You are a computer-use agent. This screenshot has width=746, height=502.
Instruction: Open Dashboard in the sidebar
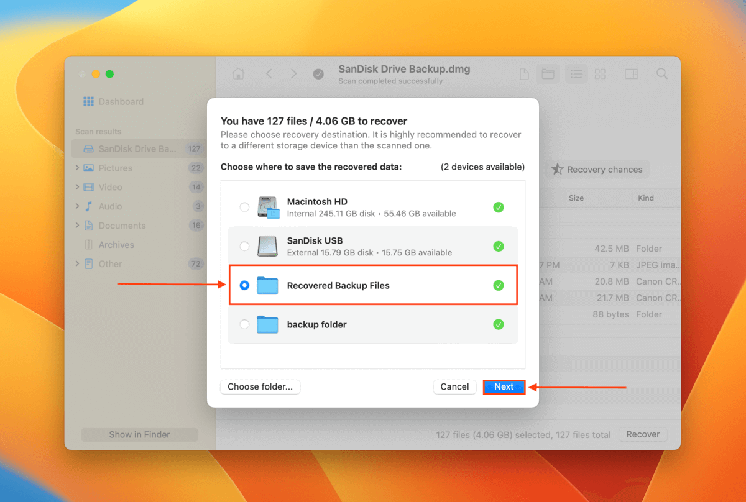(x=121, y=101)
